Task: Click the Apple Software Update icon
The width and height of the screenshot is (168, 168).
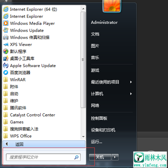Action: [x=6, y=66]
